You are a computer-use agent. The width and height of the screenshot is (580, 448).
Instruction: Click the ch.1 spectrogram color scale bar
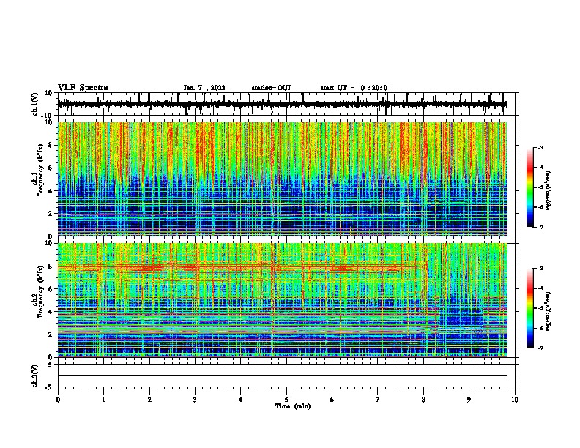[x=529, y=187]
